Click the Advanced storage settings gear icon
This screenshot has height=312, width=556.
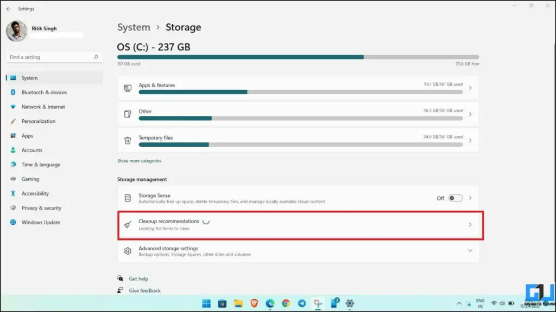point(128,251)
